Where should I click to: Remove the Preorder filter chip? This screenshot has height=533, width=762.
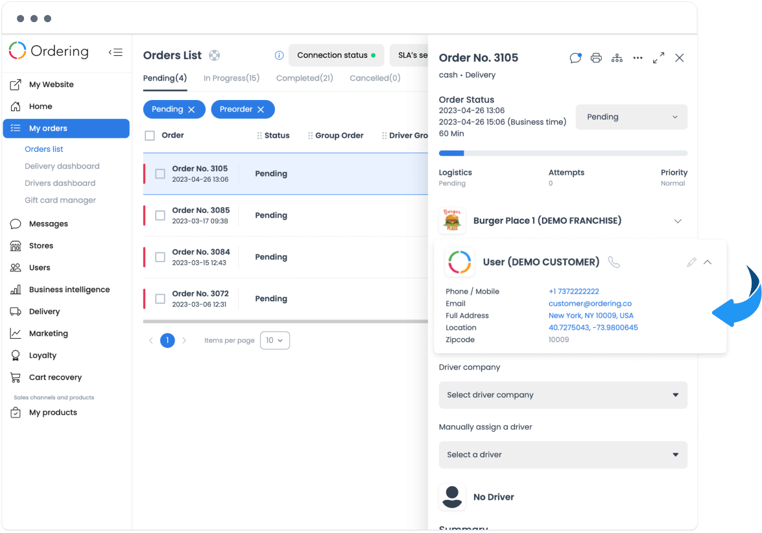tap(261, 110)
